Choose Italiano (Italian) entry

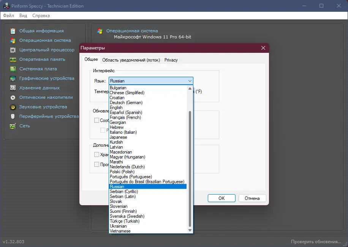pos(148,132)
